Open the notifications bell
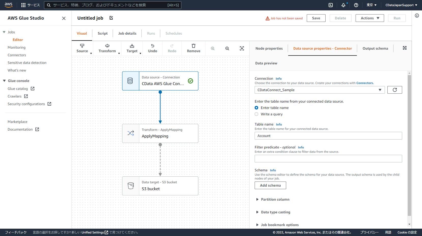422x236 pixels. tap(343, 5)
